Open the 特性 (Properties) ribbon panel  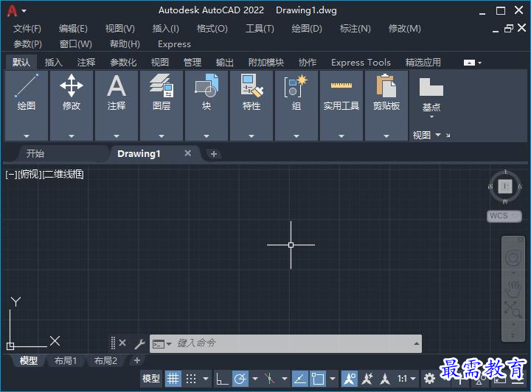click(251, 105)
